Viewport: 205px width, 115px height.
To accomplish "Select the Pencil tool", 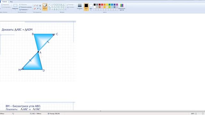I will 35,6.
